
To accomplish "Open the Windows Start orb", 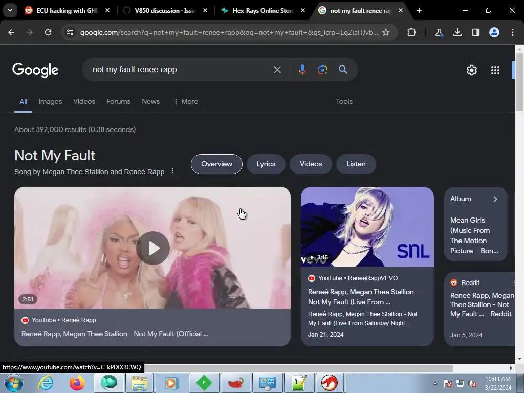I will 14,383.
